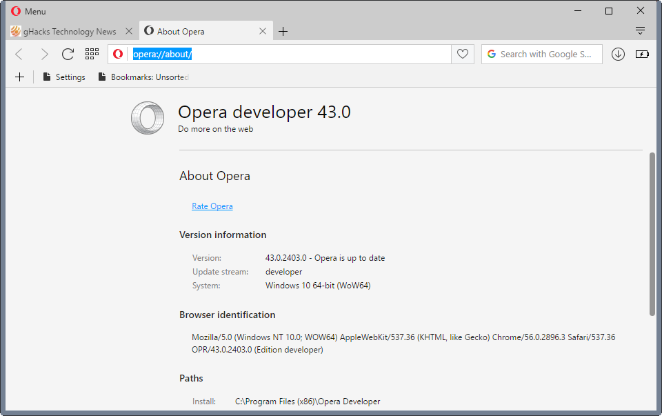Toggle the battery saver icon
The image size is (662, 416).
(x=642, y=55)
